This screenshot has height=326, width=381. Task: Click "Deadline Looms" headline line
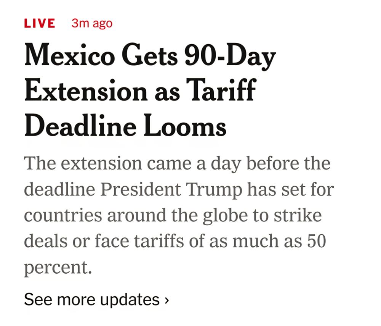(125, 125)
